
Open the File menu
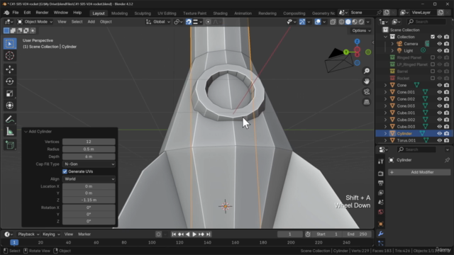point(16,13)
